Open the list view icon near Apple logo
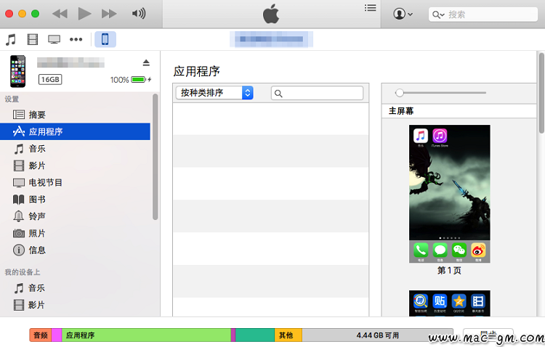This screenshot has width=545, height=347. click(x=370, y=8)
